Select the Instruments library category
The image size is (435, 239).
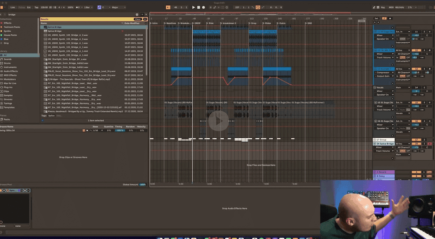[10, 67]
